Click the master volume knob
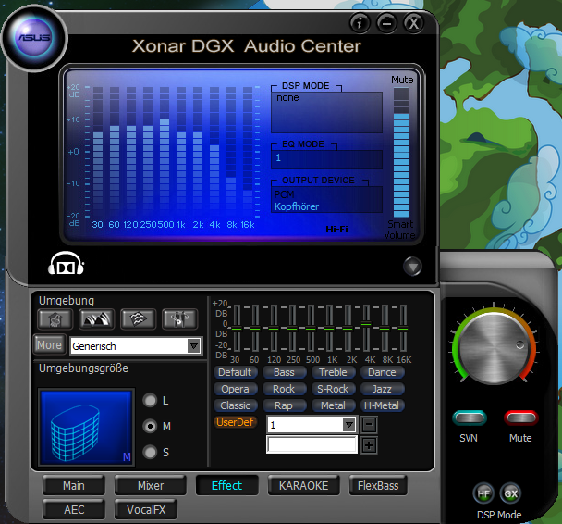The image size is (562, 524). (x=495, y=347)
